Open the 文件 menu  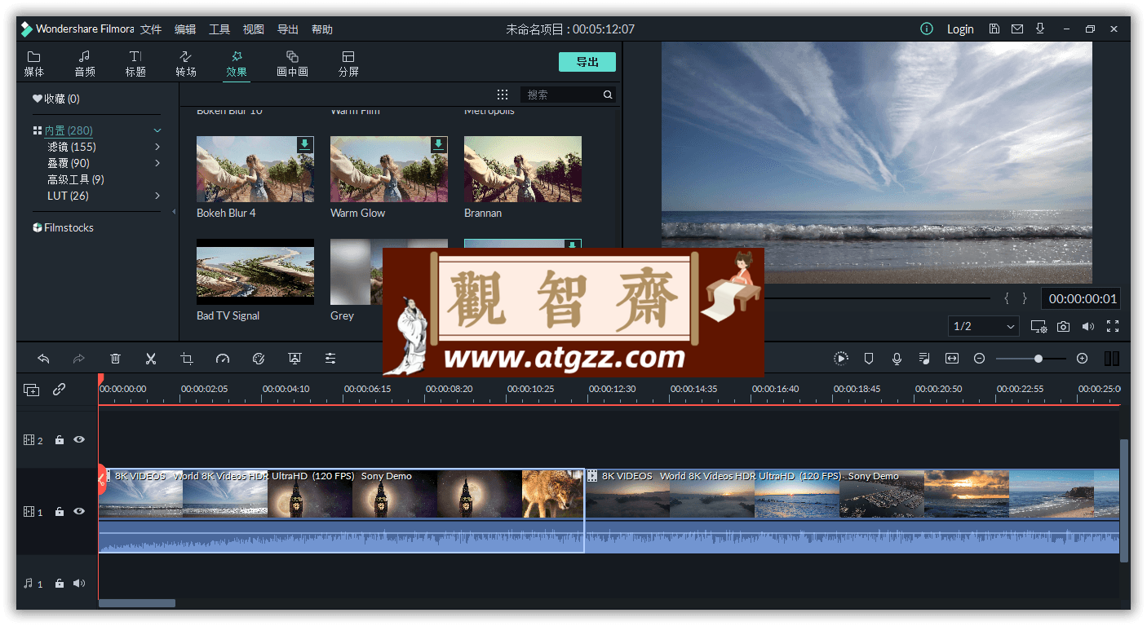151,29
